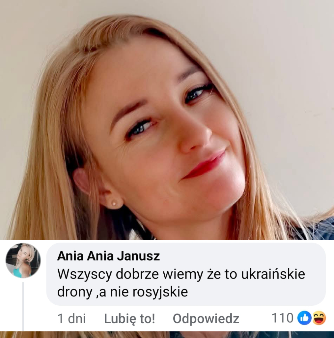The image size is (334, 338).
Task: Click the word drony in the comment
Action: [x=75, y=293]
